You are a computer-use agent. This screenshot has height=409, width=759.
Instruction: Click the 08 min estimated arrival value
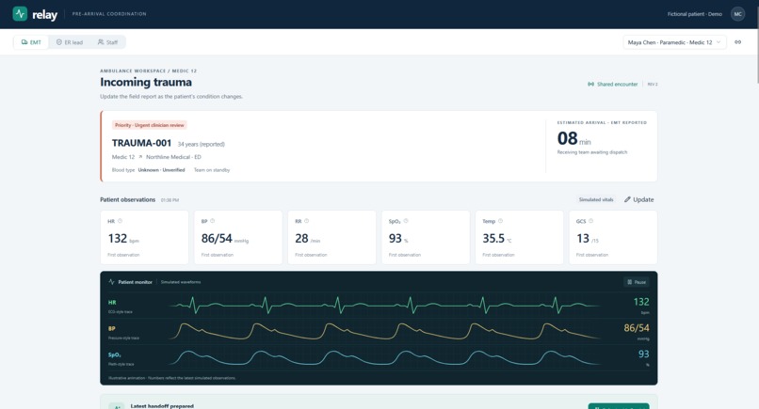(573, 139)
